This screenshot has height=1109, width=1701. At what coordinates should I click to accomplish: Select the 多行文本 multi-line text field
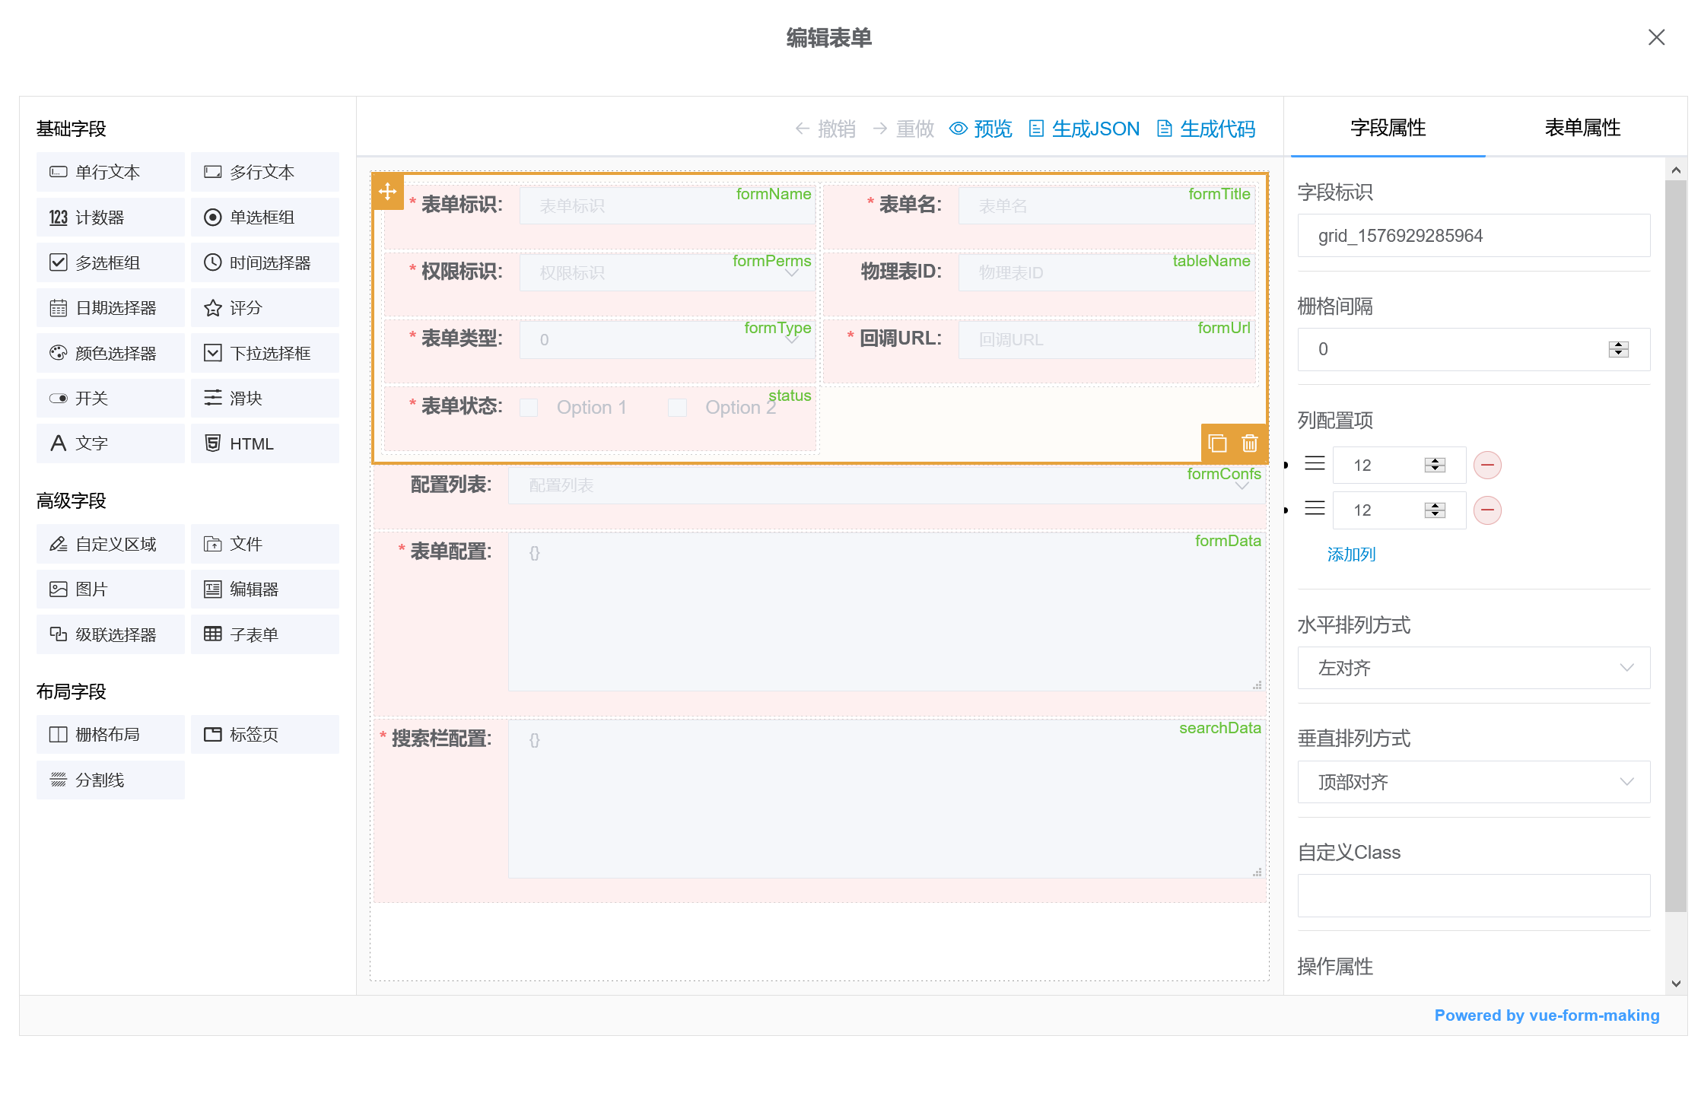(x=265, y=172)
